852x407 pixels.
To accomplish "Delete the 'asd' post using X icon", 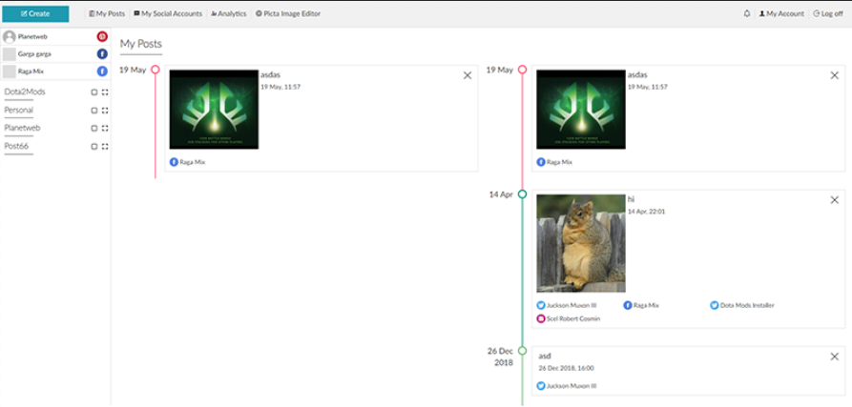I will click(835, 356).
